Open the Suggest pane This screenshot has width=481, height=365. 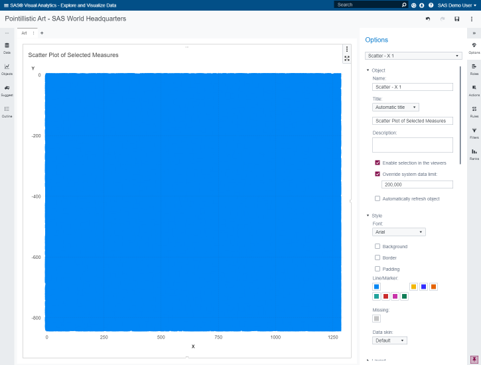click(7, 91)
